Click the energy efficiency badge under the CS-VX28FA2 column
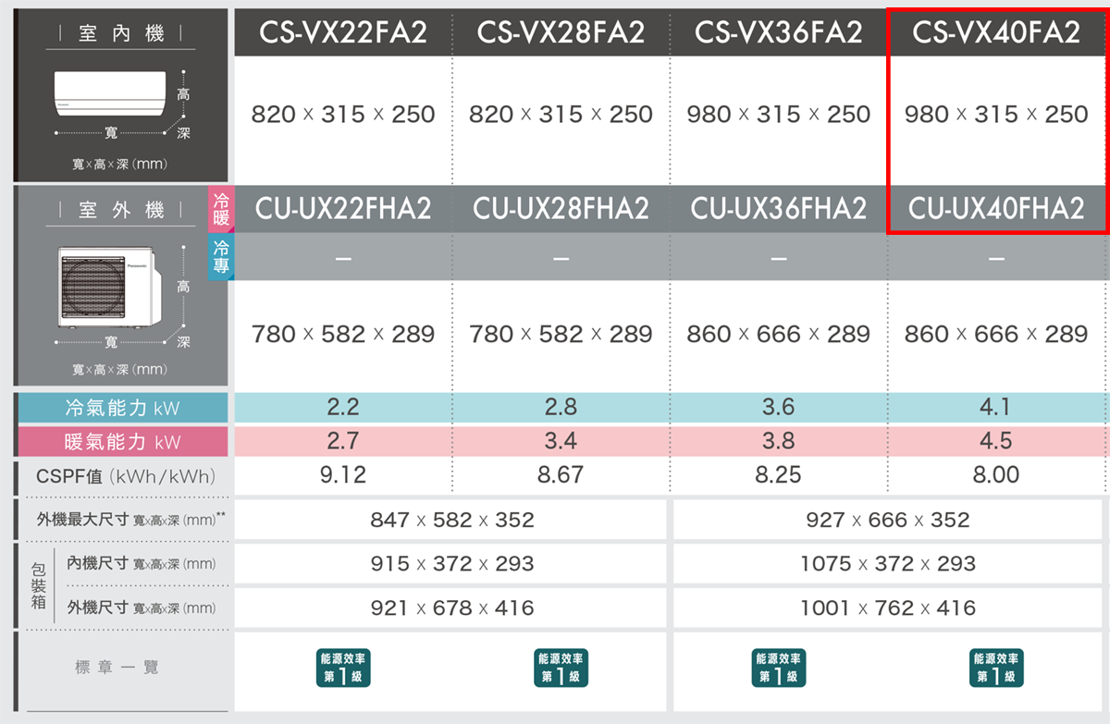The height and width of the screenshot is (724, 1110). click(561, 669)
